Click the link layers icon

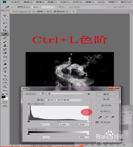[x=86, y=144]
